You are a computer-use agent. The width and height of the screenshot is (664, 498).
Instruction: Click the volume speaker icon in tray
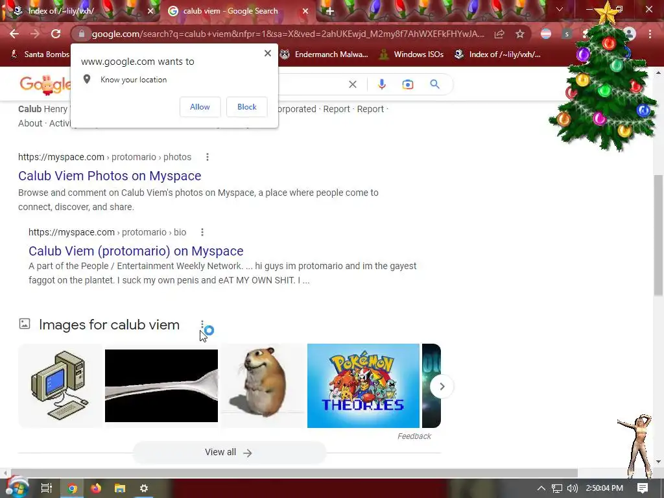pyautogui.click(x=573, y=488)
